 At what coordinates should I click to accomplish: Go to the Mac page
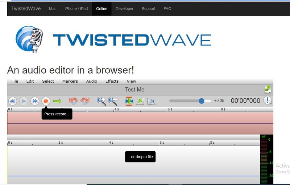click(53, 9)
